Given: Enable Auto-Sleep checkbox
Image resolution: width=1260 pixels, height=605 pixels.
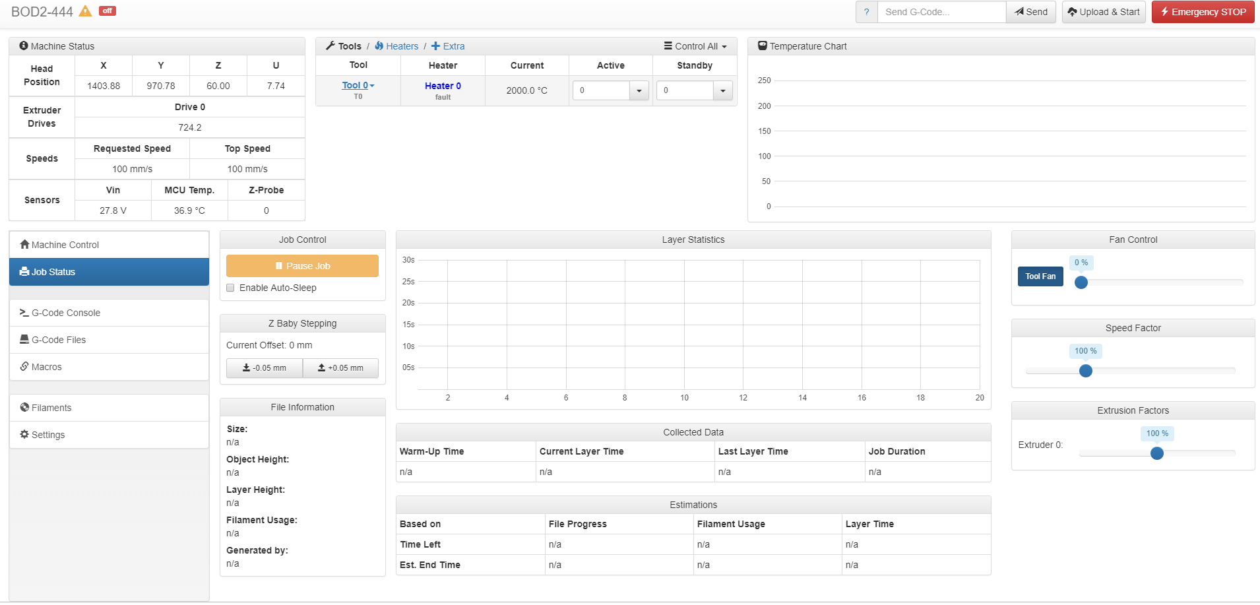Looking at the screenshot, I should [x=230, y=288].
